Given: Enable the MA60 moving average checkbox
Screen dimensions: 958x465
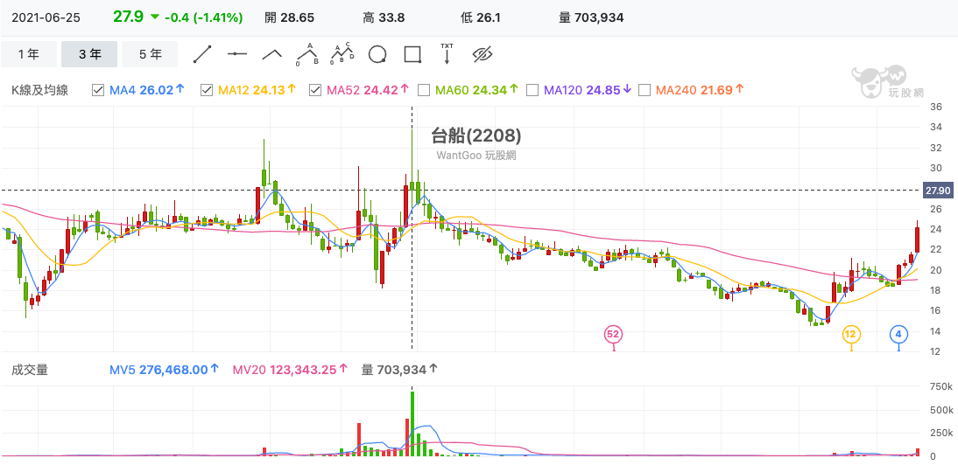Looking at the screenshot, I should [424, 90].
